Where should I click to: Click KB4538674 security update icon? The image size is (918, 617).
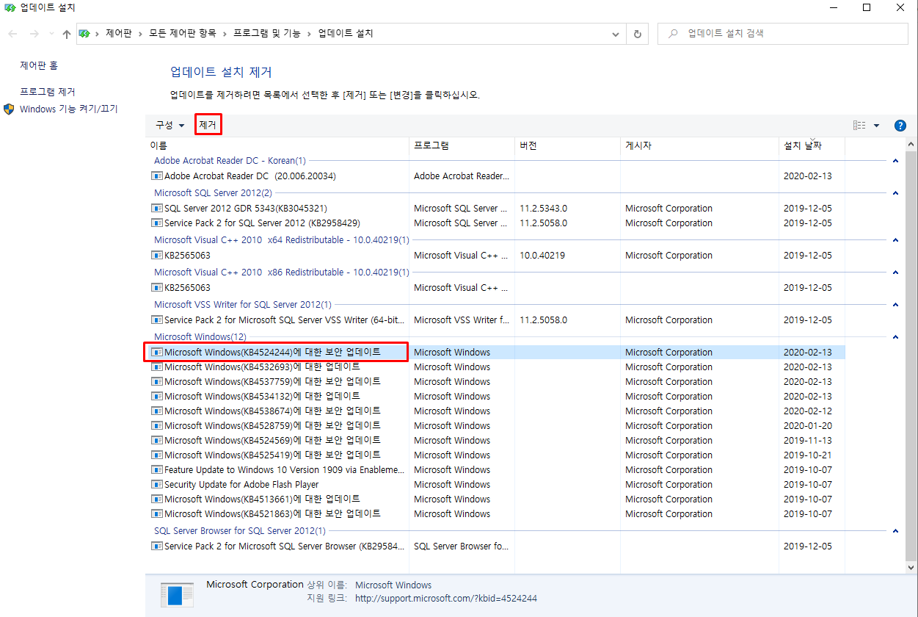[x=156, y=411]
